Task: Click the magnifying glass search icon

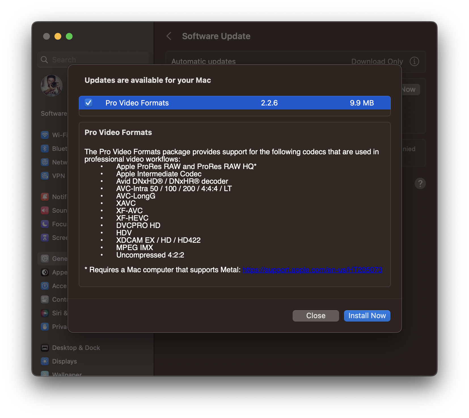Action: click(44, 60)
